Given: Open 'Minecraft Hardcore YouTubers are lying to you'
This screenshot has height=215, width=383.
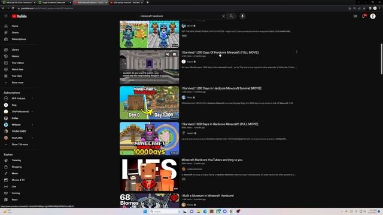Looking at the screenshot, I should point(212,160).
